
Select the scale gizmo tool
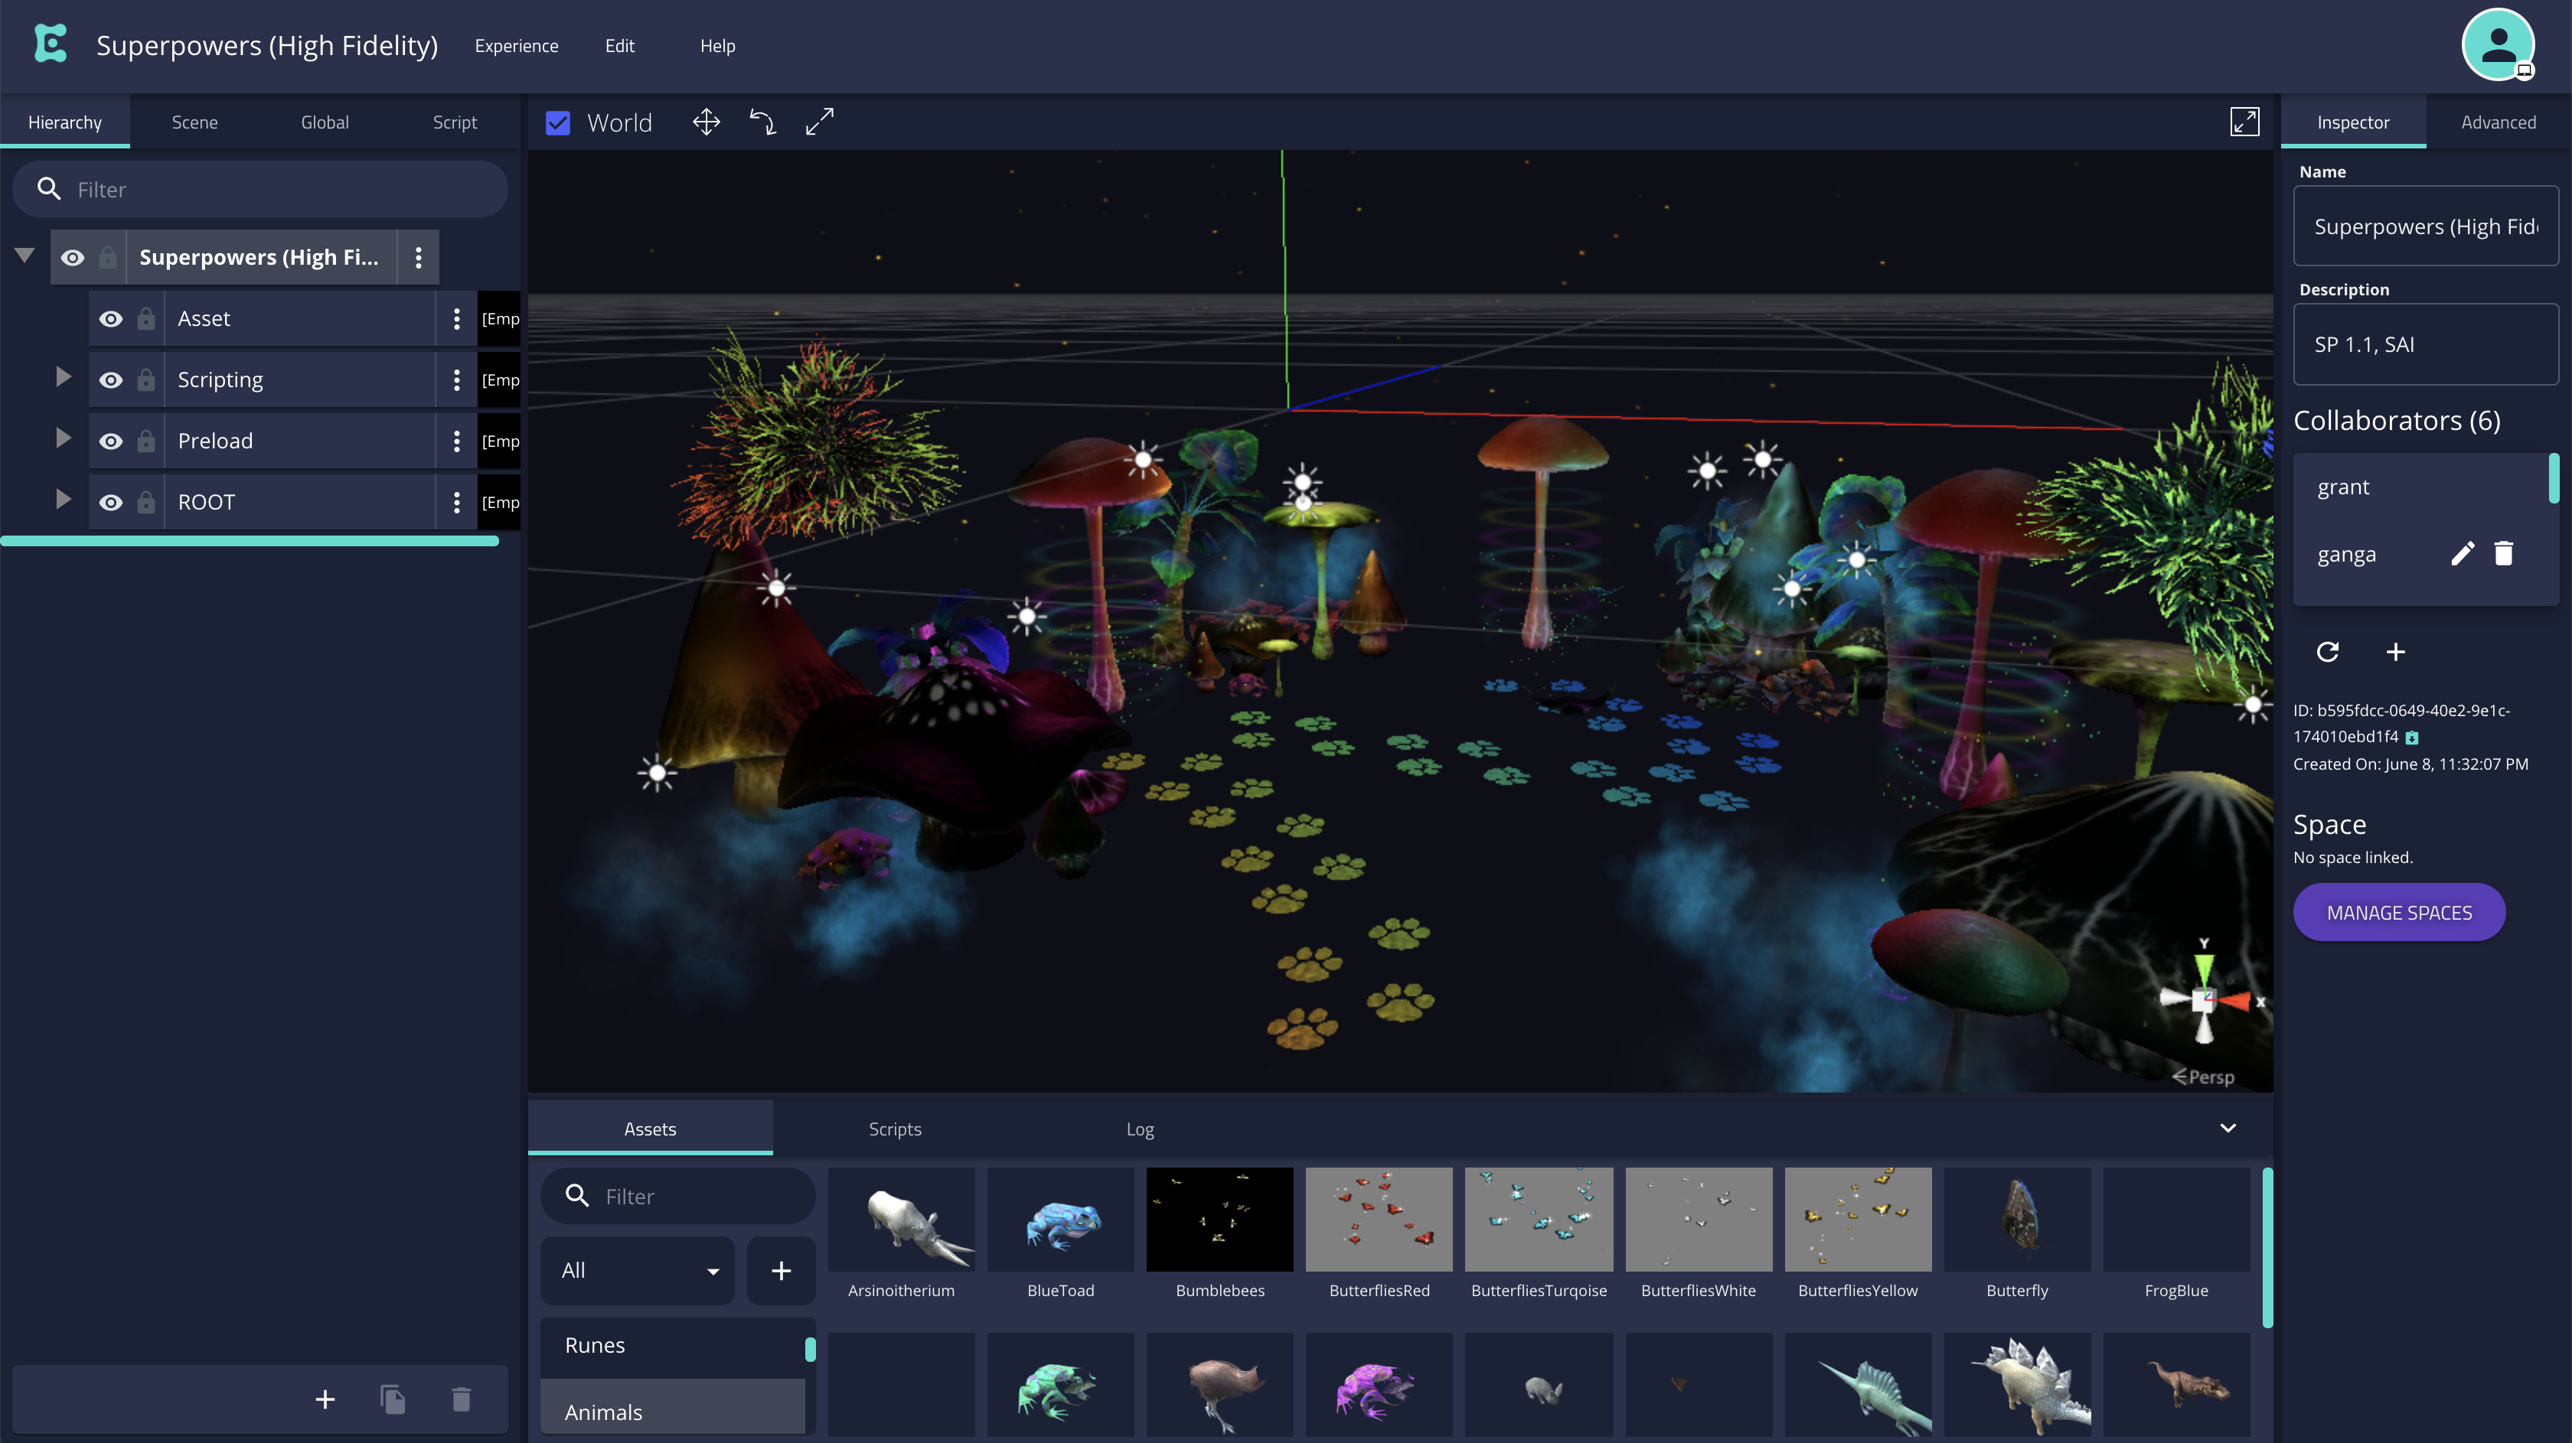pyautogui.click(x=819, y=122)
